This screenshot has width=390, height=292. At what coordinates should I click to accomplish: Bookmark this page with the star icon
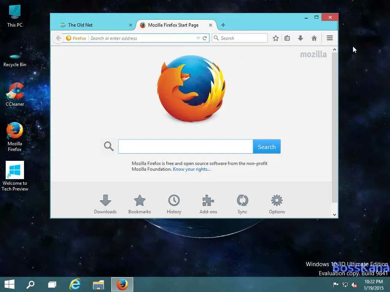pyautogui.click(x=275, y=38)
